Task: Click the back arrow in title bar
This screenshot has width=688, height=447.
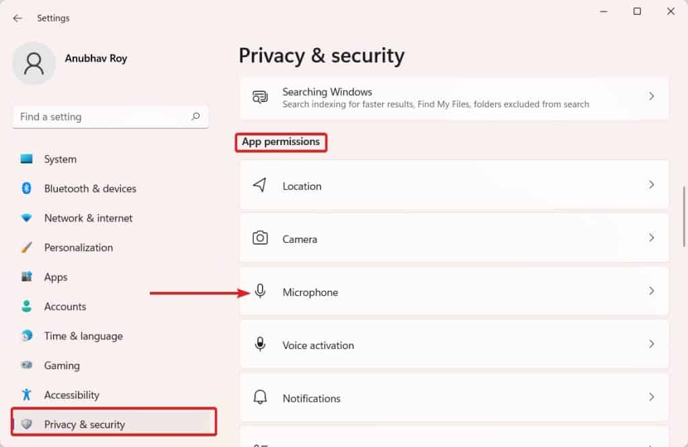Action: pos(17,18)
